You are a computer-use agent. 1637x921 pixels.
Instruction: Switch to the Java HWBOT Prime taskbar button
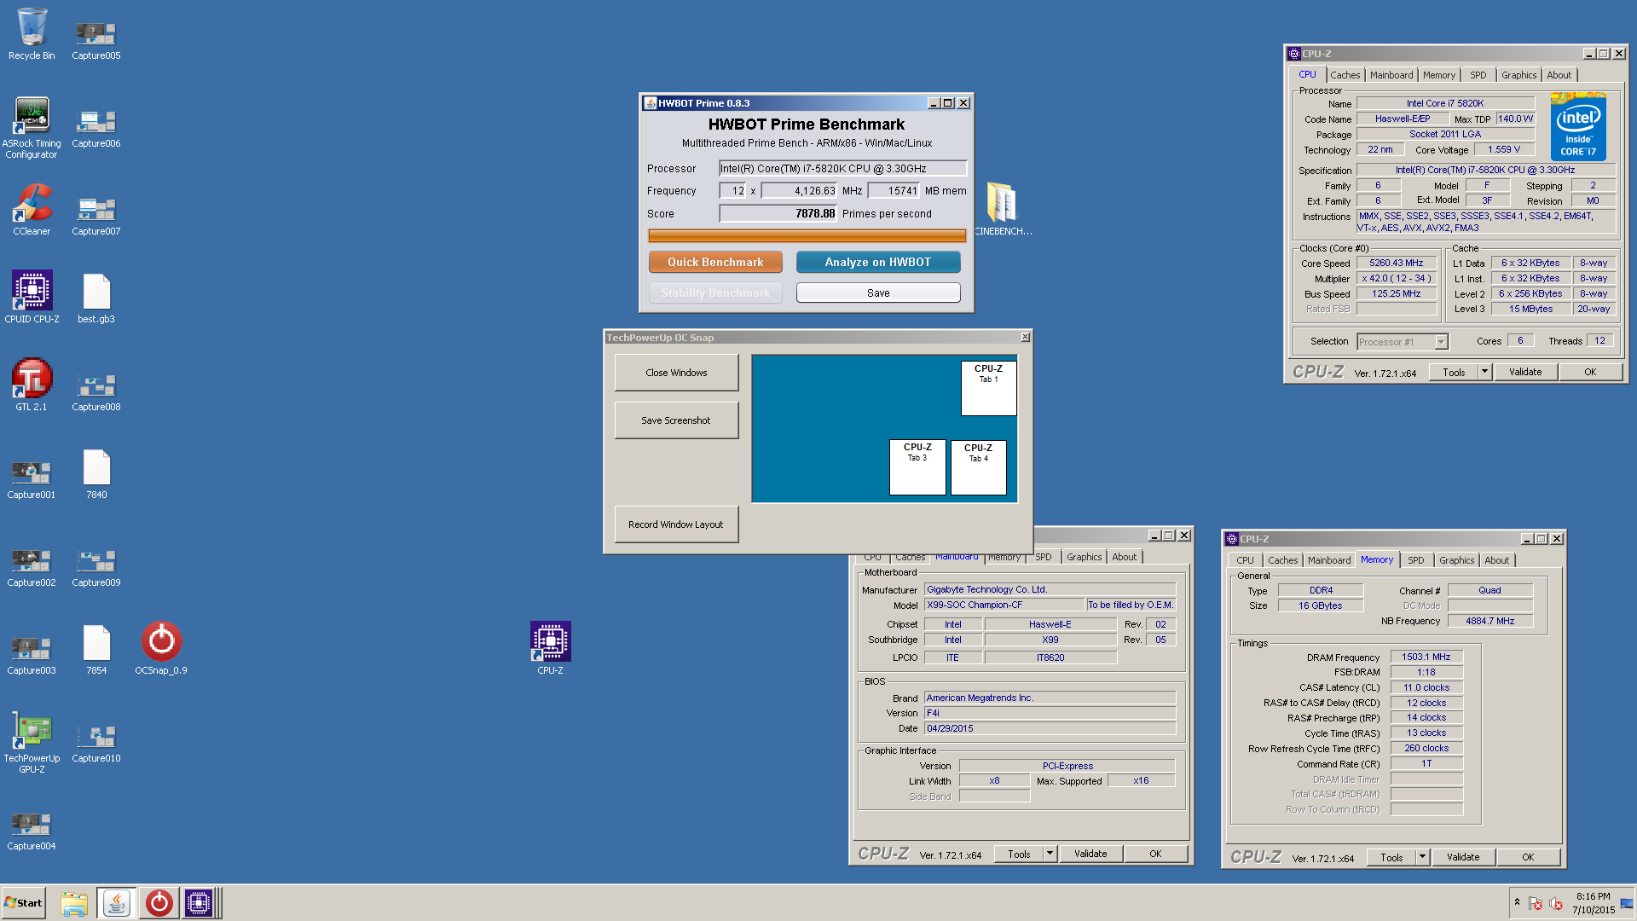(117, 903)
